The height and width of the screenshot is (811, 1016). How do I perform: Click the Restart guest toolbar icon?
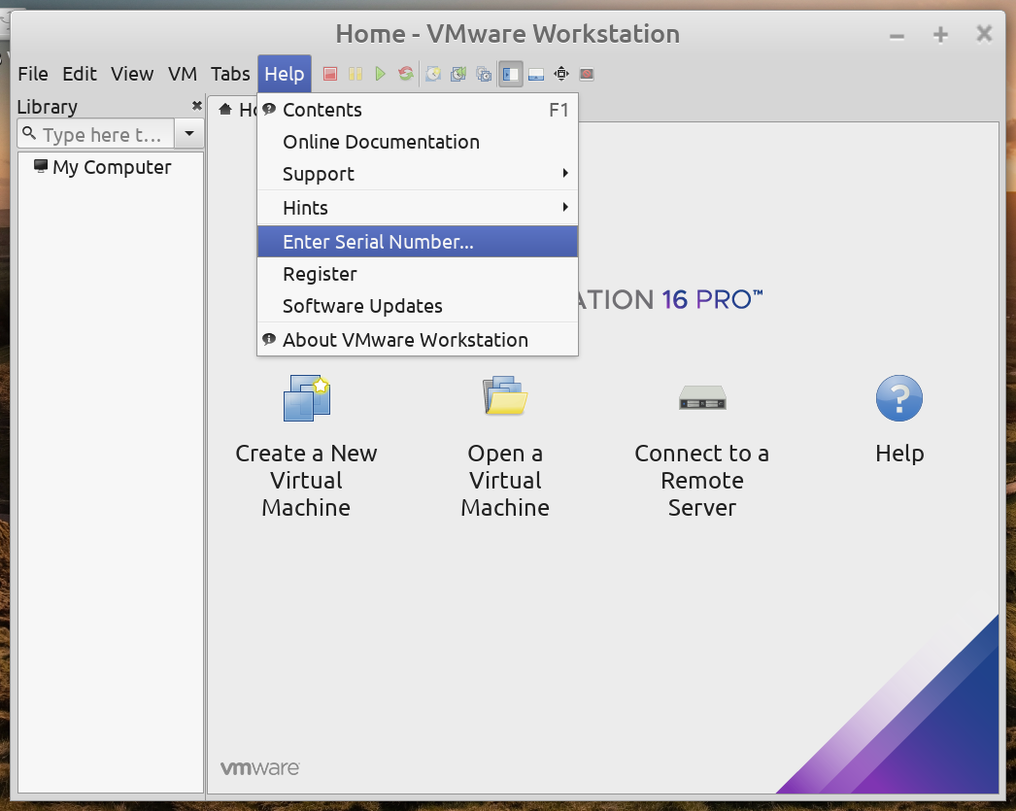tap(406, 74)
